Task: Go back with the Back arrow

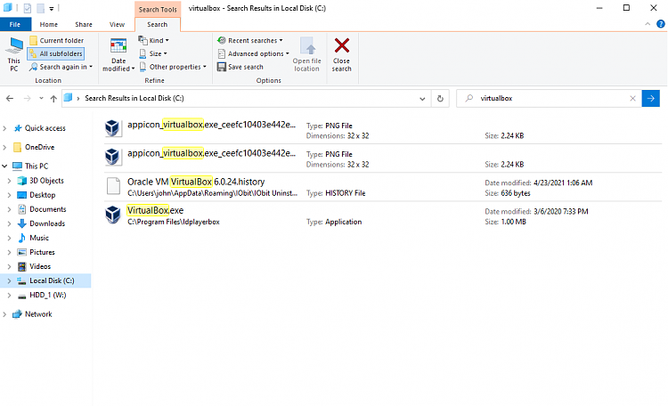Action: pyautogui.click(x=10, y=99)
